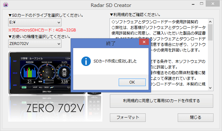222x131 pixels.
Task: Click the blue information icon in dialog
Action: (86, 61)
